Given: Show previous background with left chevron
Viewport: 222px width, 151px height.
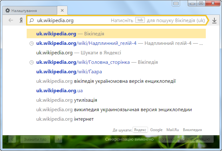Looking at the screenshot, I should click(12, 139).
